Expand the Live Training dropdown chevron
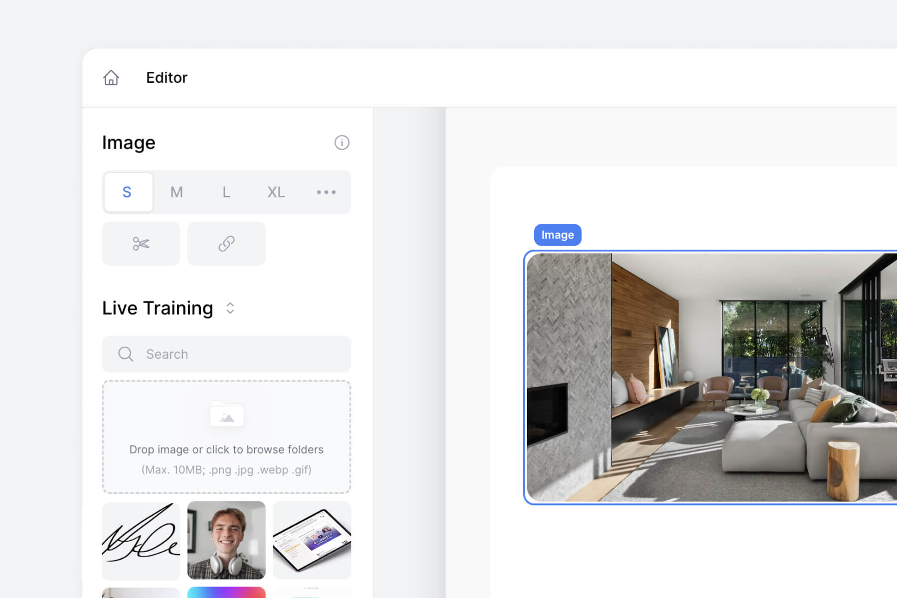This screenshot has height=598, width=897. [x=230, y=308]
